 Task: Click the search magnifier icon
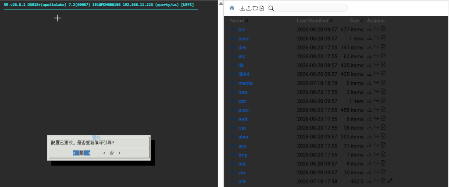[x=271, y=8]
